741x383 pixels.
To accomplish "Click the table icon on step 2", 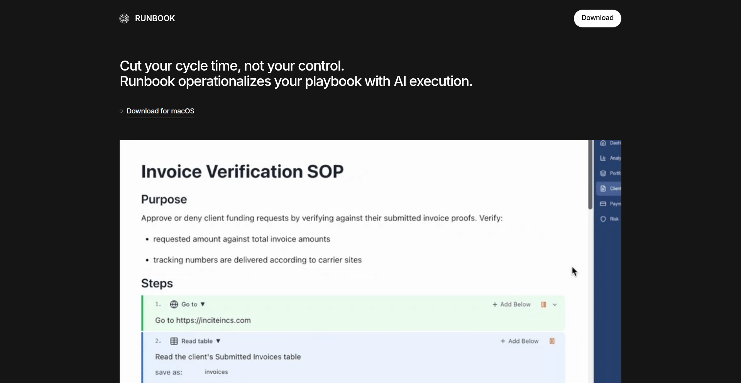I will pyautogui.click(x=174, y=341).
